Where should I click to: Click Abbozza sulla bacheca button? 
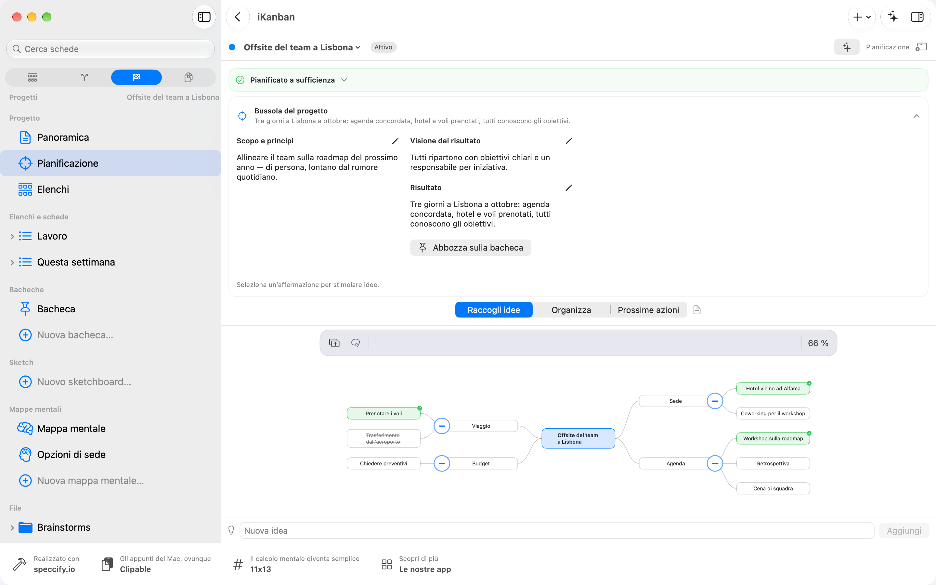point(470,248)
